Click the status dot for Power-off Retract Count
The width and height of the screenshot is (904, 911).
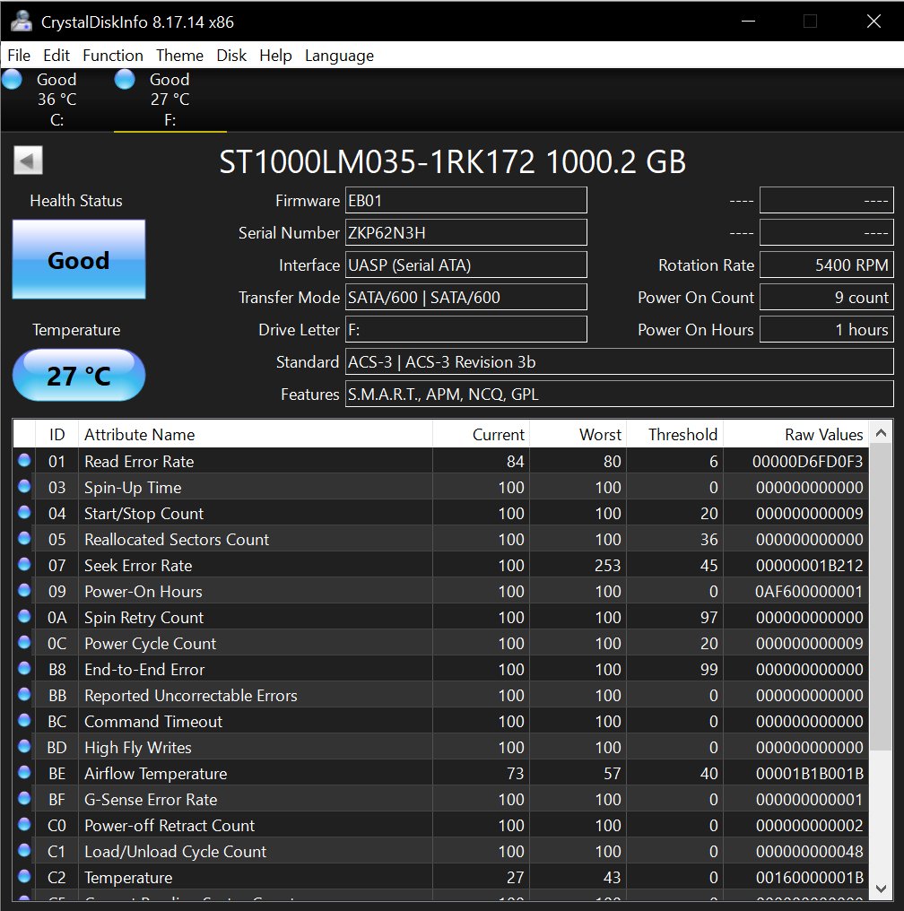[x=24, y=824]
